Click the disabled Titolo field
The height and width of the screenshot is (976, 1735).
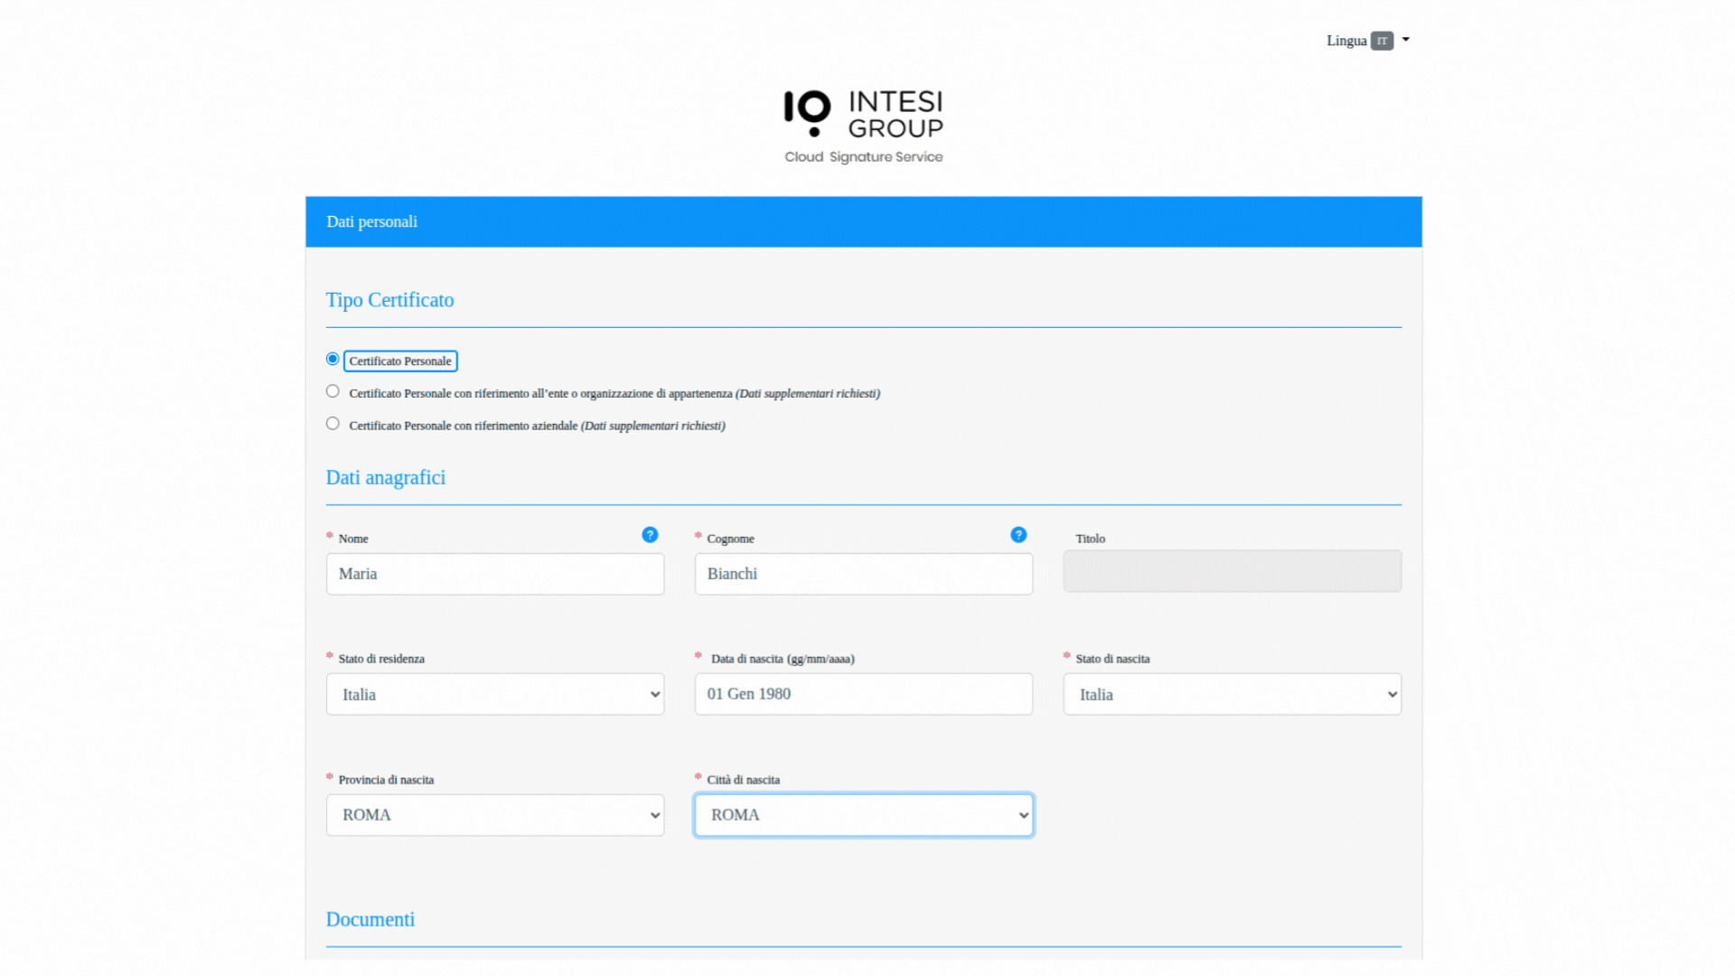(x=1232, y=571)
